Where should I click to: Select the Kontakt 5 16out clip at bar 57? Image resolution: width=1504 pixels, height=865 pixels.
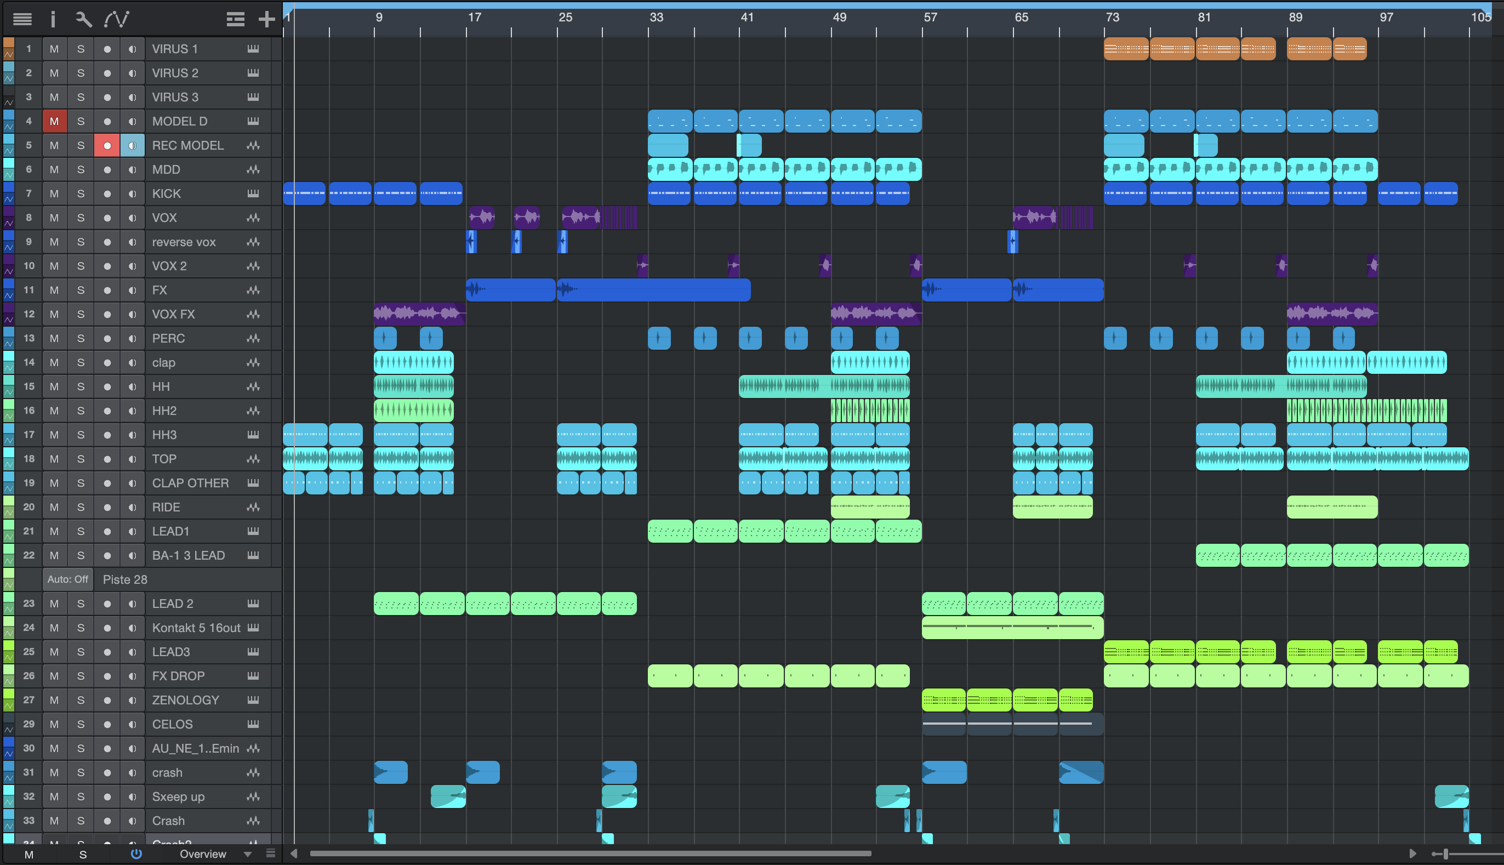(1013, 628)
